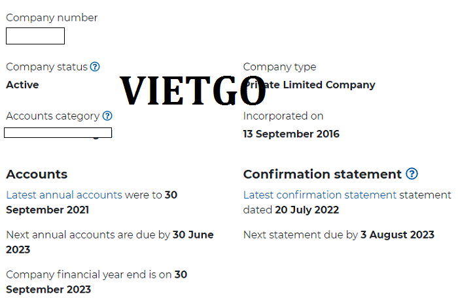Viewport: 458px width, 298px height.
Task: Click the Accounts category help icon
Action: (x=107, y=116)
